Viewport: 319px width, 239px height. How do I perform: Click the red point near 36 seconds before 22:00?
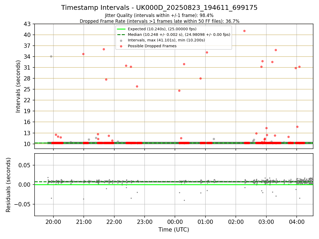[x=104, y=49]
